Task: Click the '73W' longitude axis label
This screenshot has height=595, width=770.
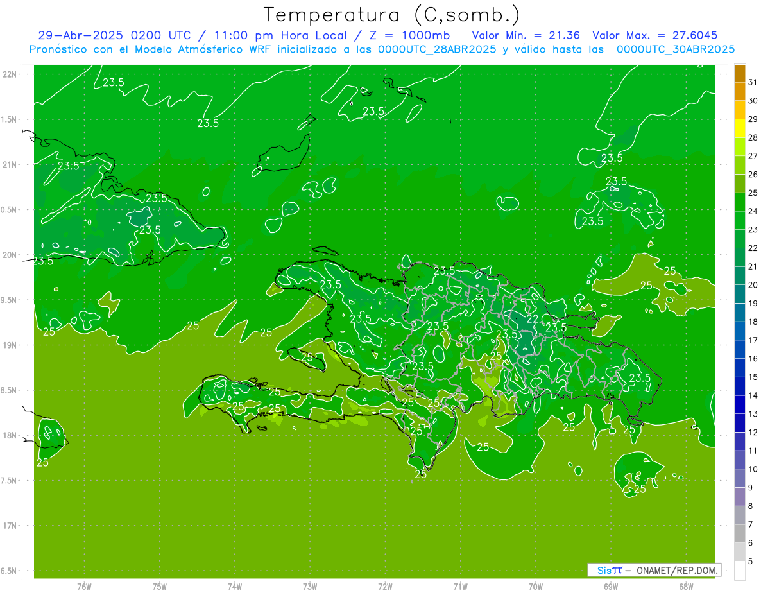Action: (x=310, y=586)
